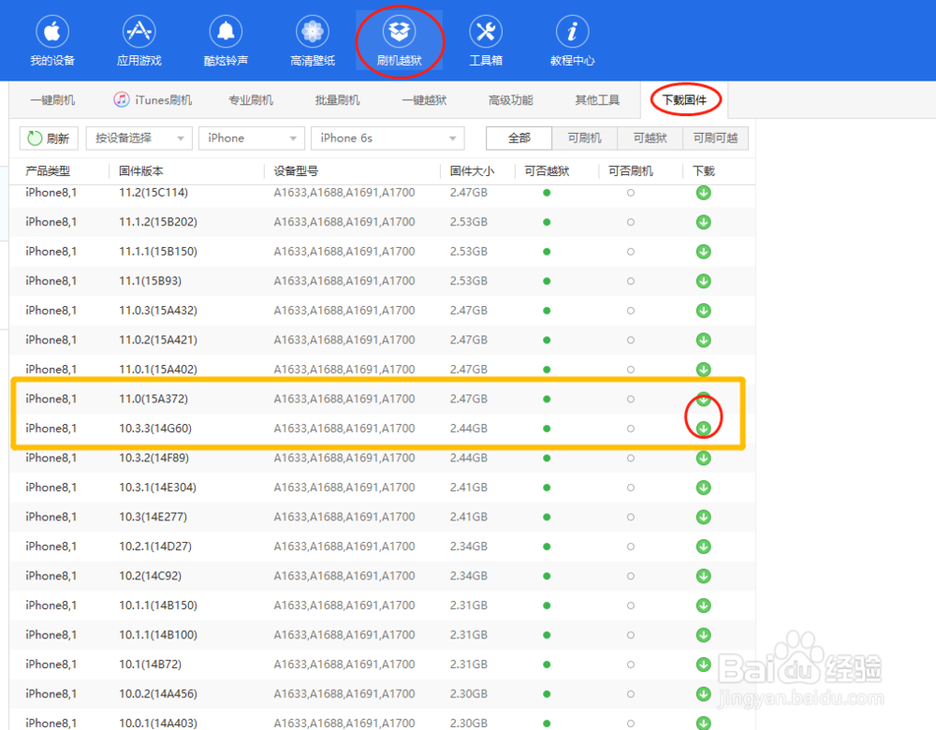Download firmware 10.3.3(14G60)
The image size is (936, 730).
click(704, 428)
